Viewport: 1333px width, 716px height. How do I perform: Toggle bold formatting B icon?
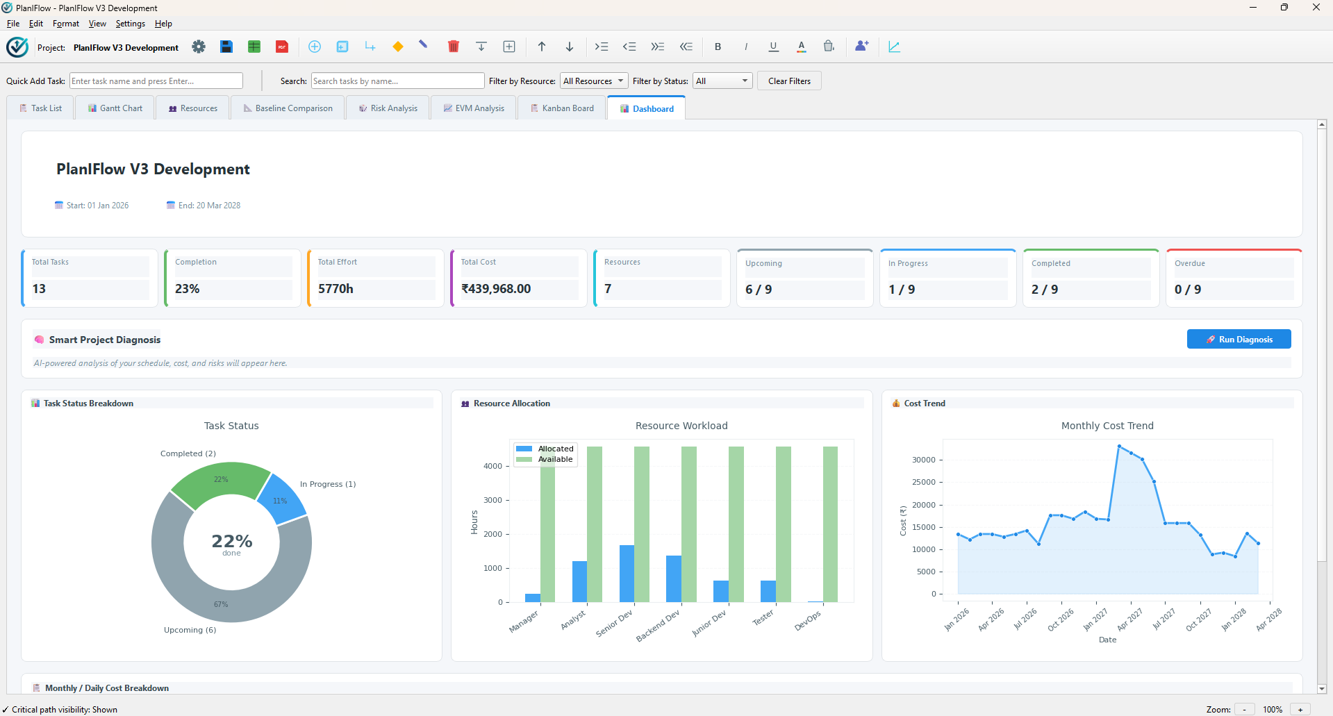pos(718,47)
